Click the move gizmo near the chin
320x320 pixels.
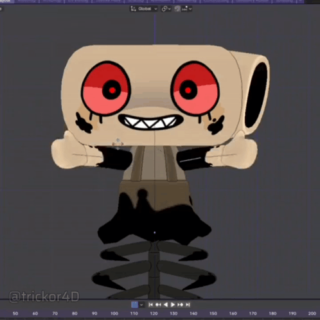[x=118, y=143]
